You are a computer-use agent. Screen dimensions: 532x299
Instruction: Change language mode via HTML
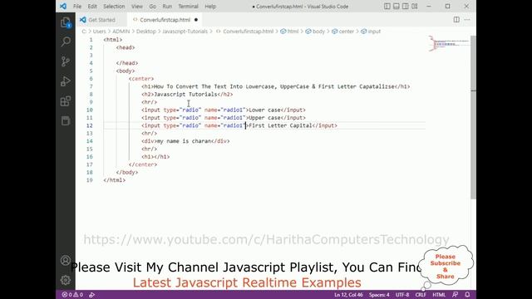pos(439,295)
